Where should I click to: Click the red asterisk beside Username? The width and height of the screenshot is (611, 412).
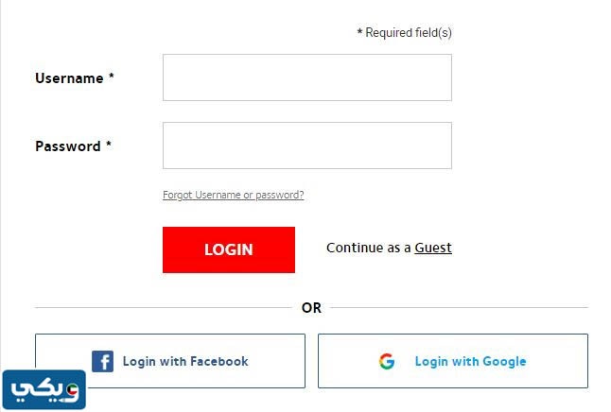112,77
